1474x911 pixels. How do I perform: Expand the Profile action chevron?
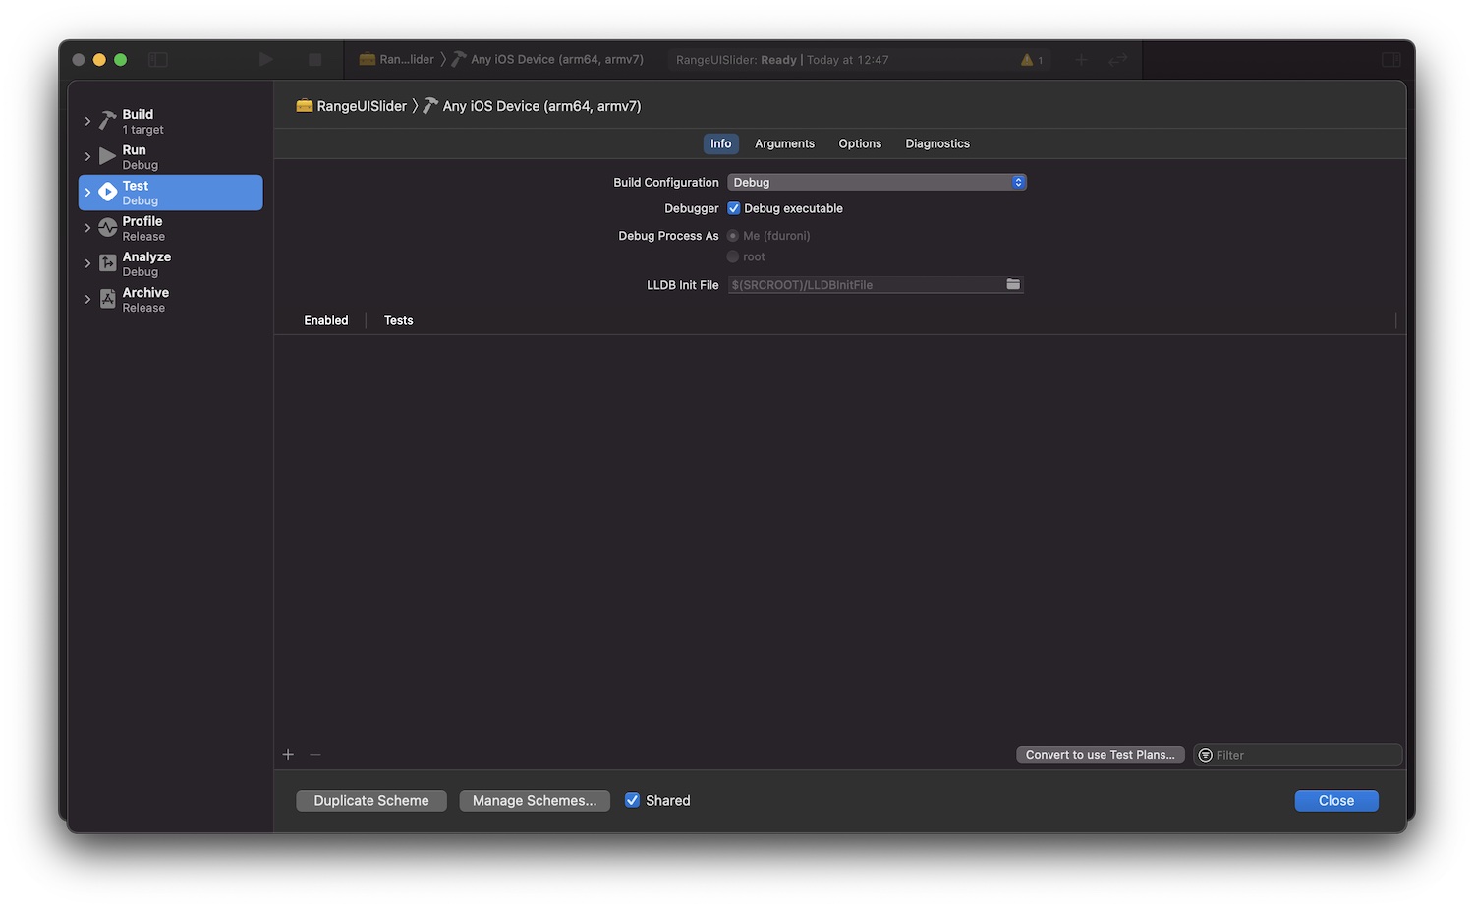(87, 228)
